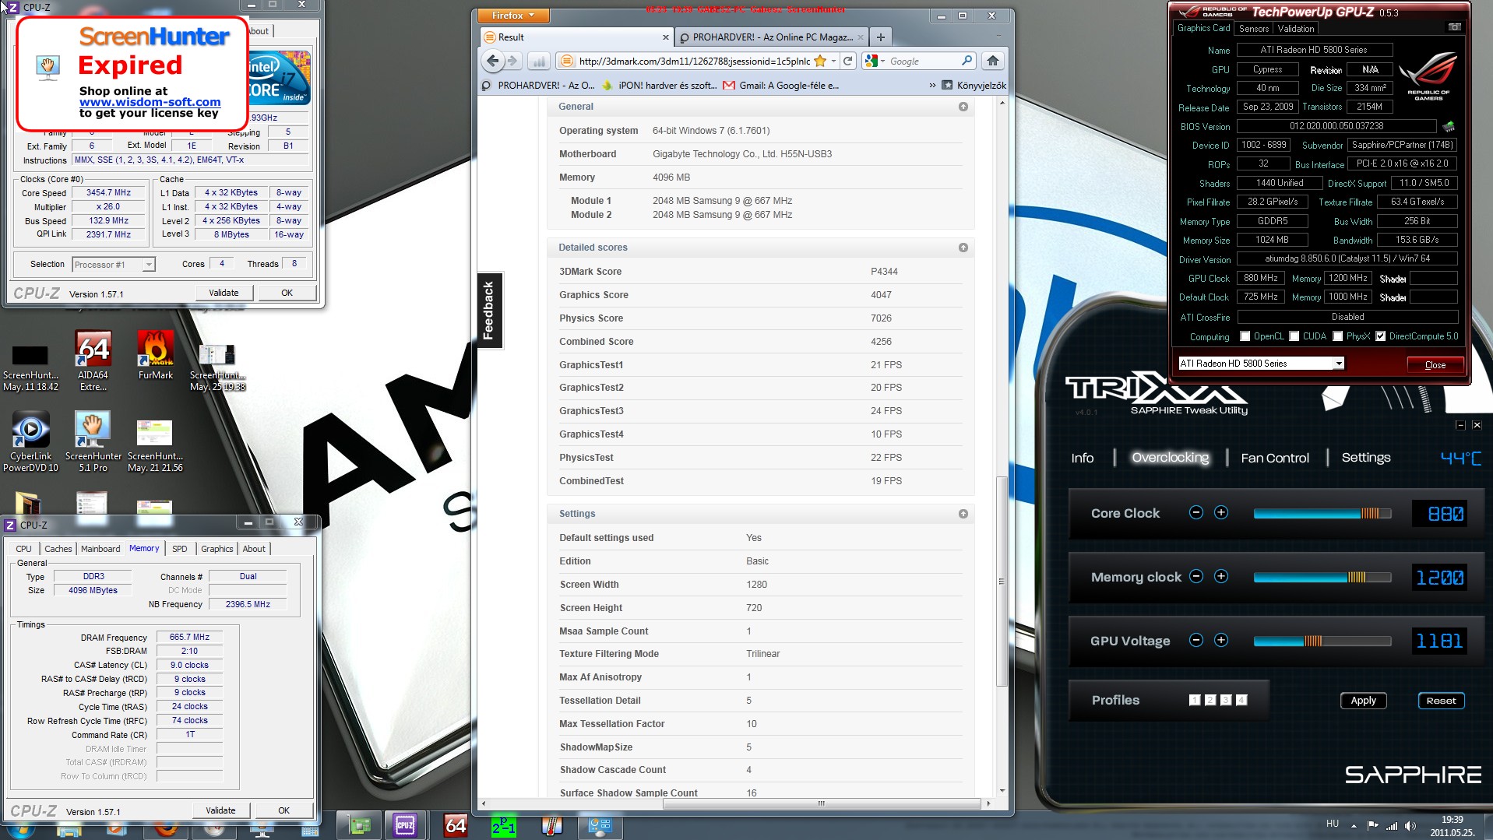Increase Memory clock with plus button
1493x840 pixels.
click(x=1221, y=576)
